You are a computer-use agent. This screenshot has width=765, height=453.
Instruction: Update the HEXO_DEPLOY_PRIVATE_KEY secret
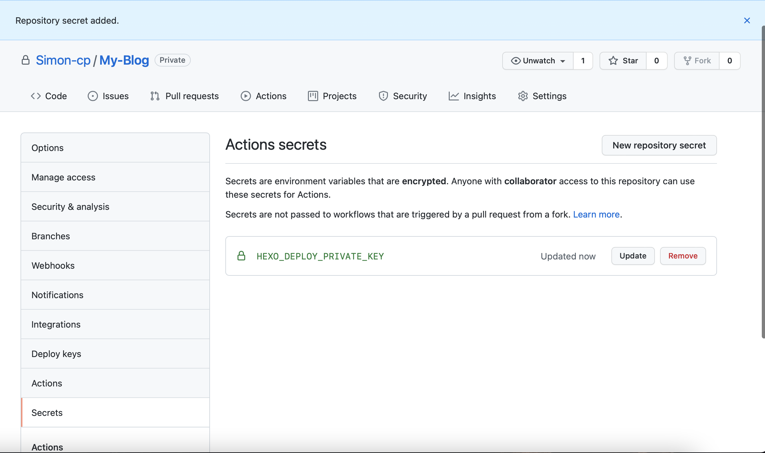tap(633, 256)
